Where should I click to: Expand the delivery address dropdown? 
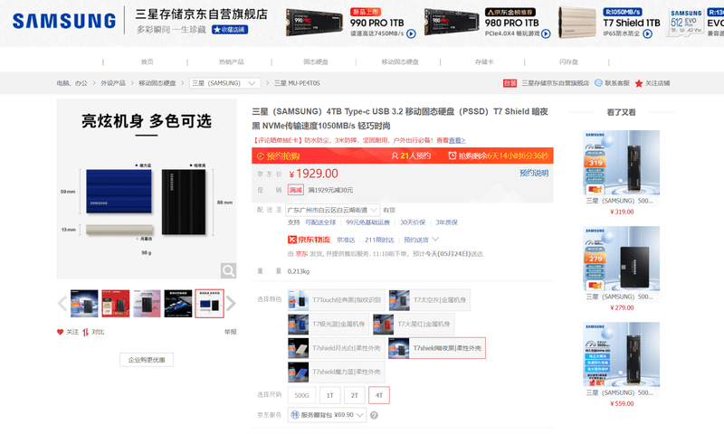pos(332,210)
